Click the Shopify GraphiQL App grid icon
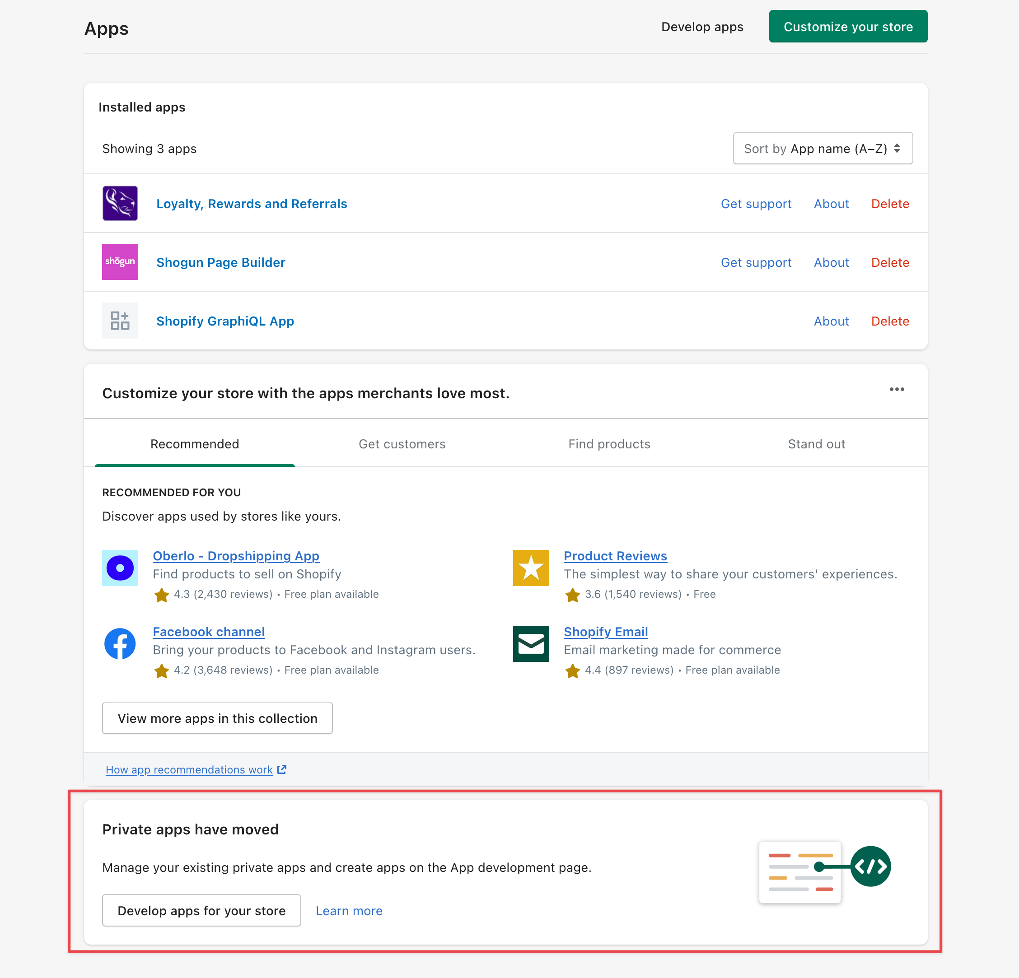The height and width of the screenshot is (978, 1019). tap(120, 321)
